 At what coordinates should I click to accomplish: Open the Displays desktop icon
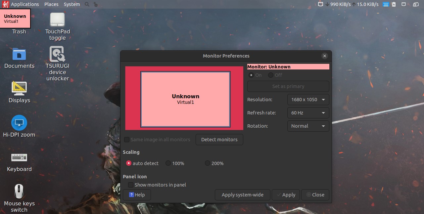coord(19,89)
